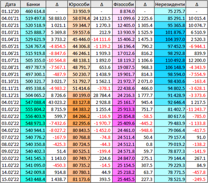
Task: Select the date cell 04.01'22
Action: [10, 102]
